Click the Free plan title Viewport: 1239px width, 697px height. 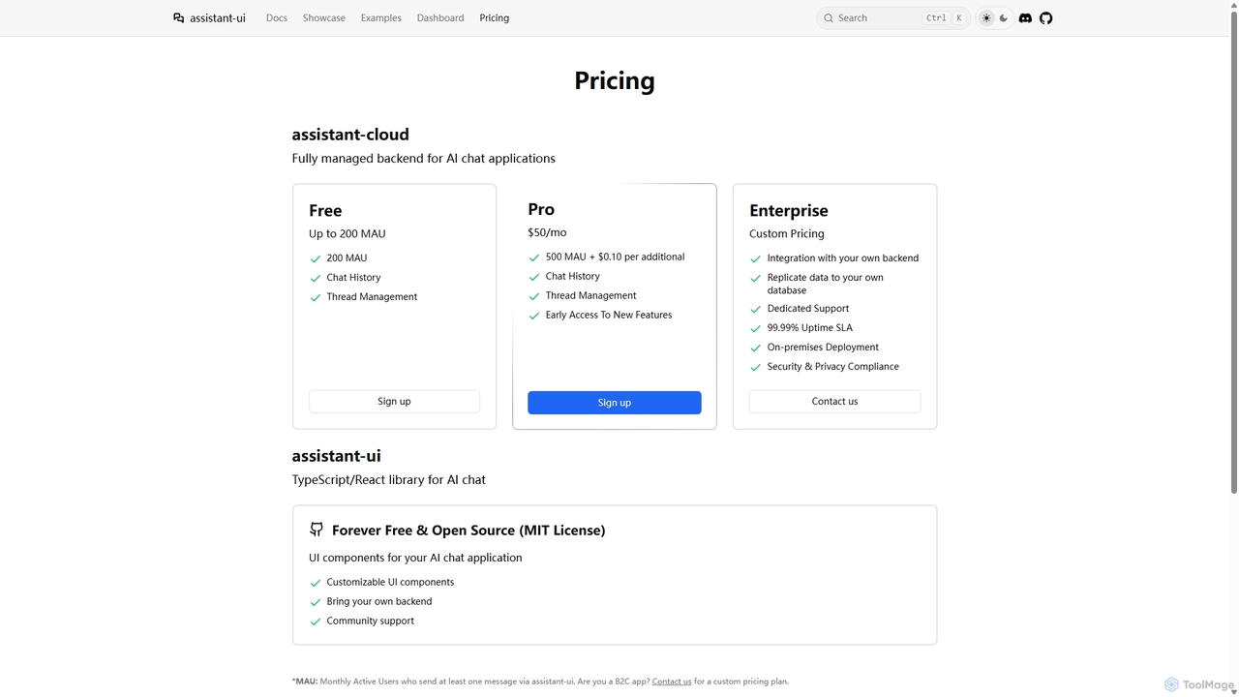click(x=325, y=211)
